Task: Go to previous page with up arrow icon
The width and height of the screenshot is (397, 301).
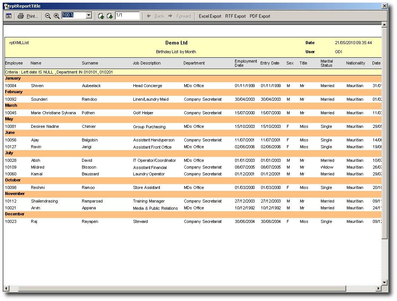Action: (x=101, y=16)
